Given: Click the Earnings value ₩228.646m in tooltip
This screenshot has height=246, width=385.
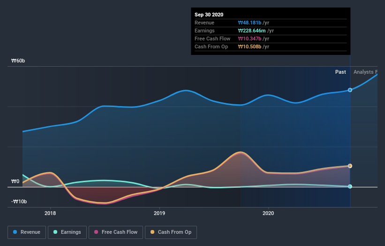Looking at the screenshot, I should pos(252,31).
